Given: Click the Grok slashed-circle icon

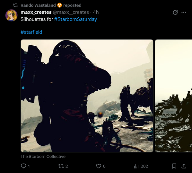Looking at the screenshot, I should coord(175,12).
